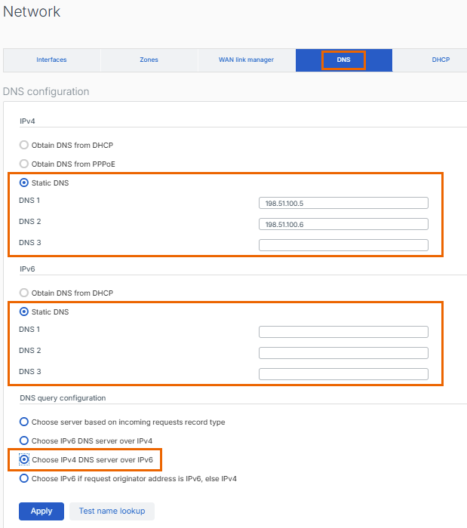Open the Interfaces tab
This screenshot has height=528, width=467.
pyautogui.click(x=51, y=60)
